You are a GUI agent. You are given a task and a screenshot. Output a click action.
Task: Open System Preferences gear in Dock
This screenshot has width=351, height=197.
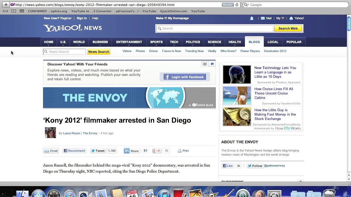pyautogui.click(x=274, y=193)
